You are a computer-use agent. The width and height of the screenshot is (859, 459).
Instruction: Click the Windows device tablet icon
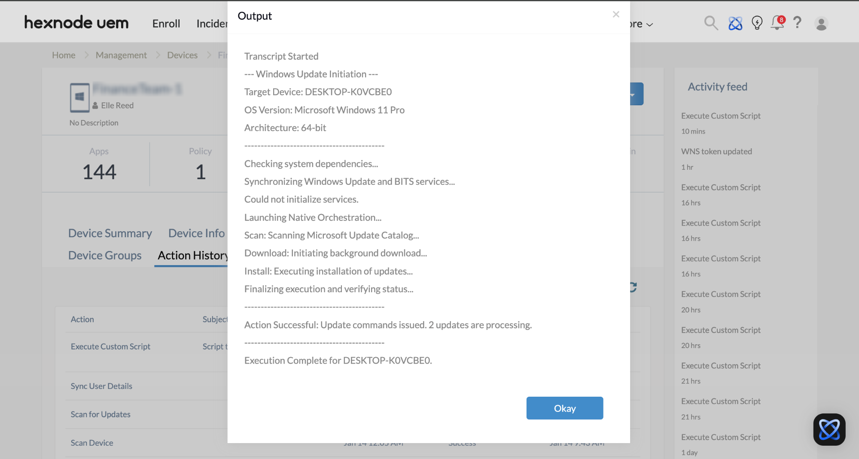point(79,97)
